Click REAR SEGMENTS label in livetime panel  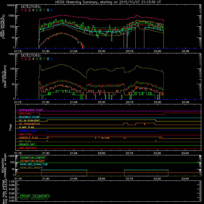[x=34, y=199]
